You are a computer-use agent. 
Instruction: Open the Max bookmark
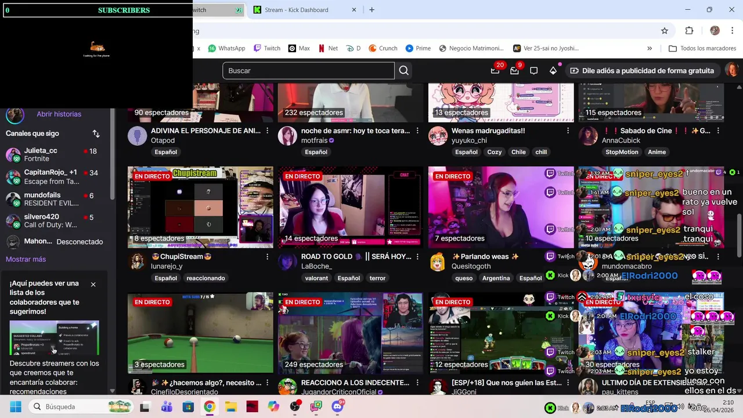pyautogui.click(x=299, y=49)
